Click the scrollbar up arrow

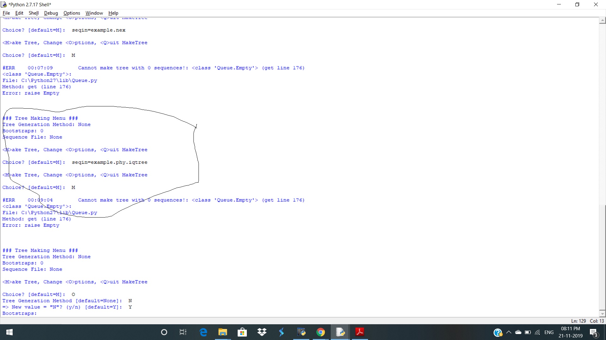click(x=602, y=20)
